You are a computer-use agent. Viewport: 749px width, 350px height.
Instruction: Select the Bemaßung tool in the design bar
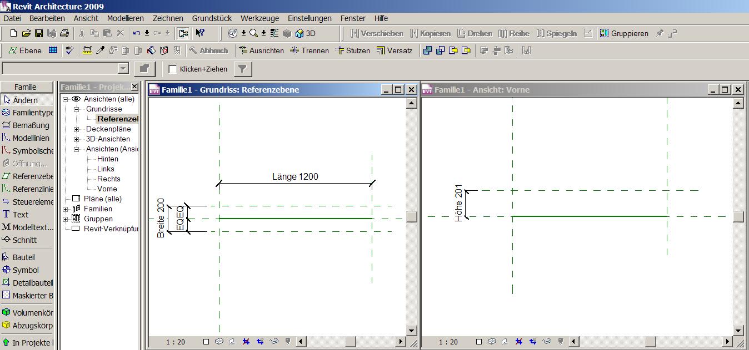coord(27,125)
